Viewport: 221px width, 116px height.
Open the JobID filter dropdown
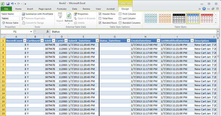[53, 41]
